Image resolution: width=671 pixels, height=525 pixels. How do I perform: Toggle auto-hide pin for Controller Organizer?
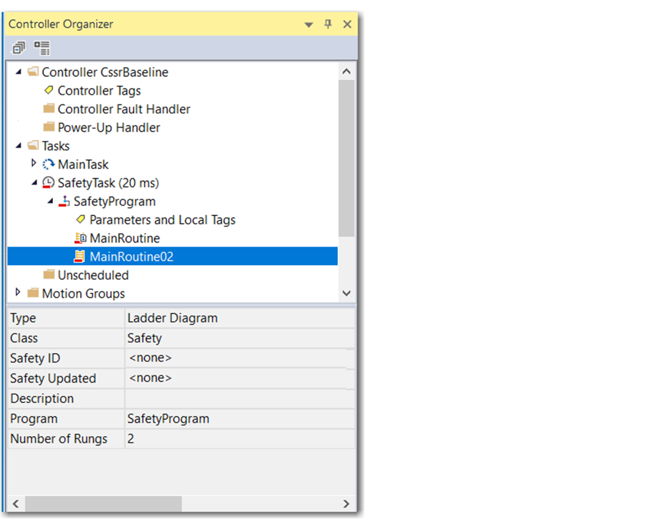pos(328,25)
